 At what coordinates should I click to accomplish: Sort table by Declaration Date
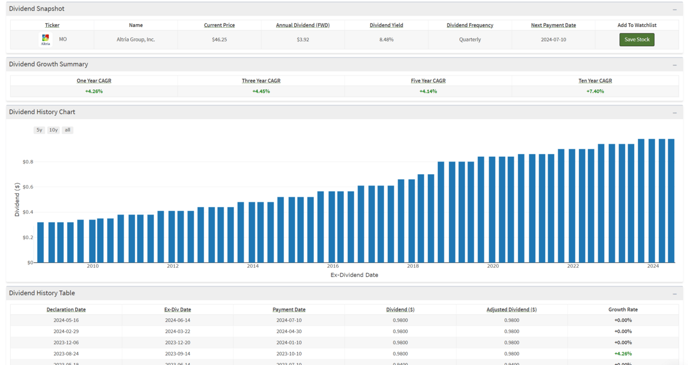click(x=66, y=310)
